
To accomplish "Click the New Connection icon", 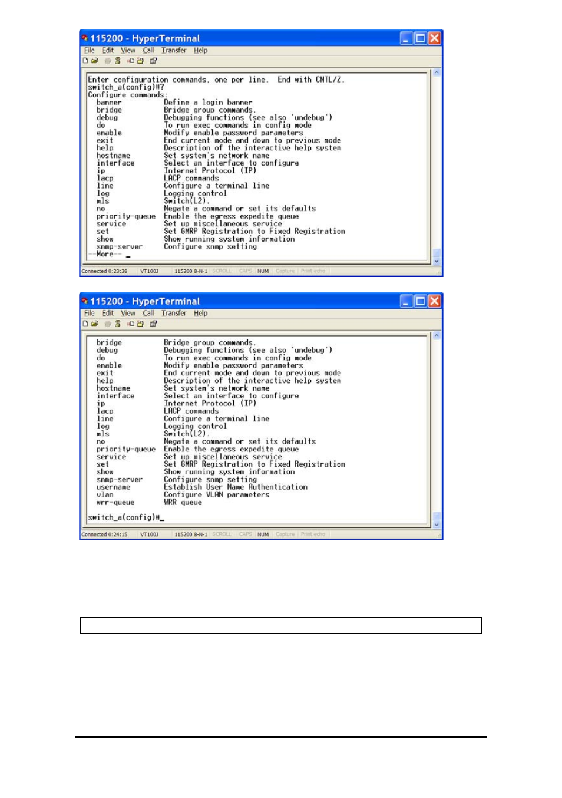I will pos(85,60).
